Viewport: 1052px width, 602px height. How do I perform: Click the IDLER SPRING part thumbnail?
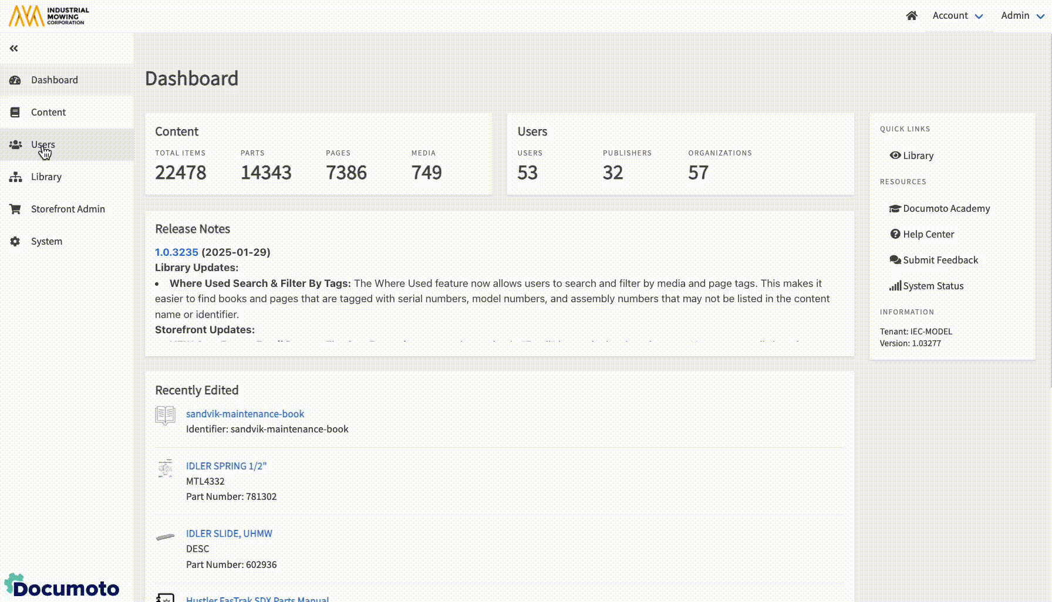(x=166, y=468)
